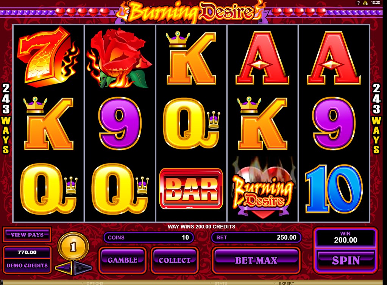
Task: Click the blue 10 symbol
Action: point(334,189)
